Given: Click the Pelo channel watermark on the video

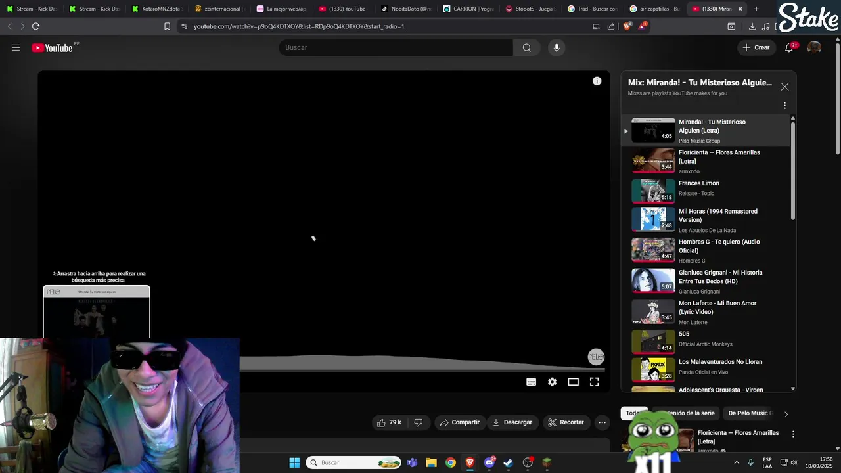Looking at the screenshot, I should tap(596, 357).
